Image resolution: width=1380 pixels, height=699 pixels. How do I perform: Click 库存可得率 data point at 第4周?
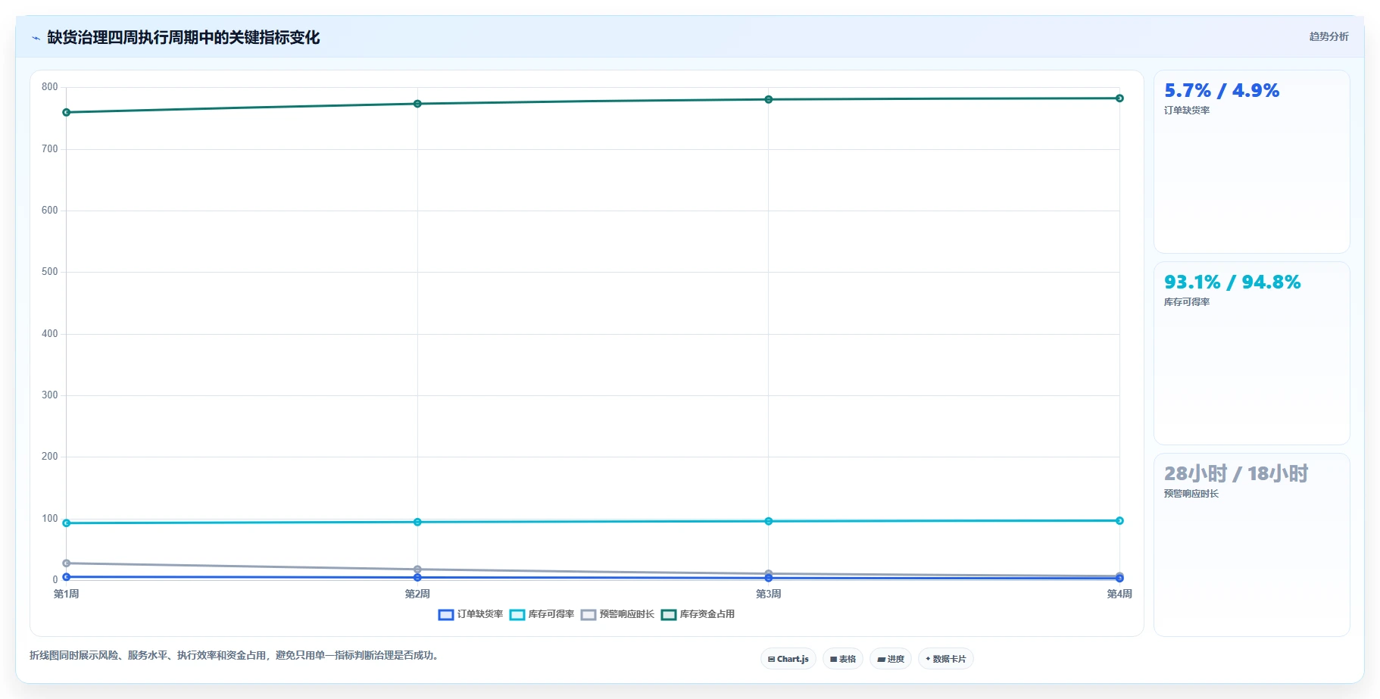tap(1119, 521)
